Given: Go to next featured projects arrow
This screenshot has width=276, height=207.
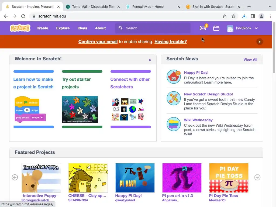Looking at the screenshot, I should (257, 177).
